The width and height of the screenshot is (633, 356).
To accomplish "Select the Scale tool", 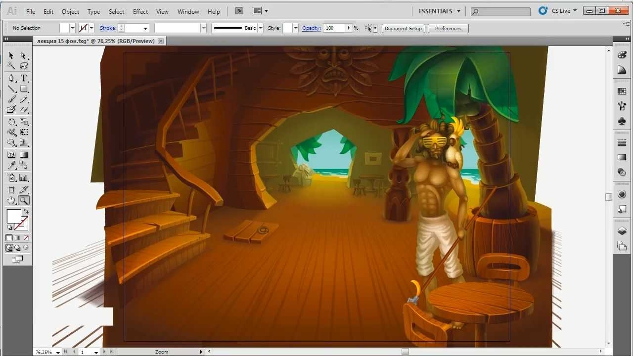I will 23,122.
